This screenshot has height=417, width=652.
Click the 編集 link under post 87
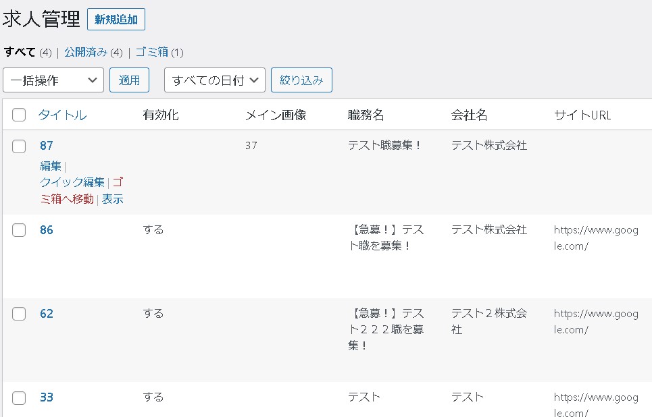pos(51,166)
